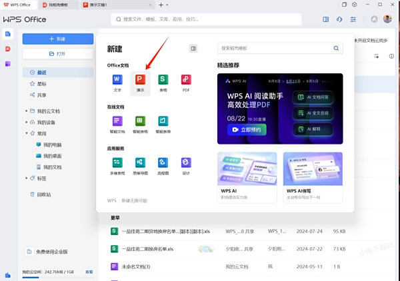This screenshot has width=400, height=281.
Task: Click the 2024-07-24 date cell
Action: coord(309,231)
